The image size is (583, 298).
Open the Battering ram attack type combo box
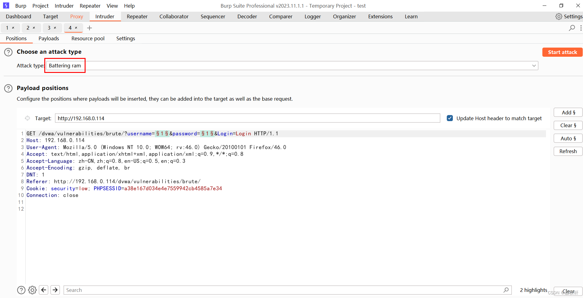tap(292, 66)
